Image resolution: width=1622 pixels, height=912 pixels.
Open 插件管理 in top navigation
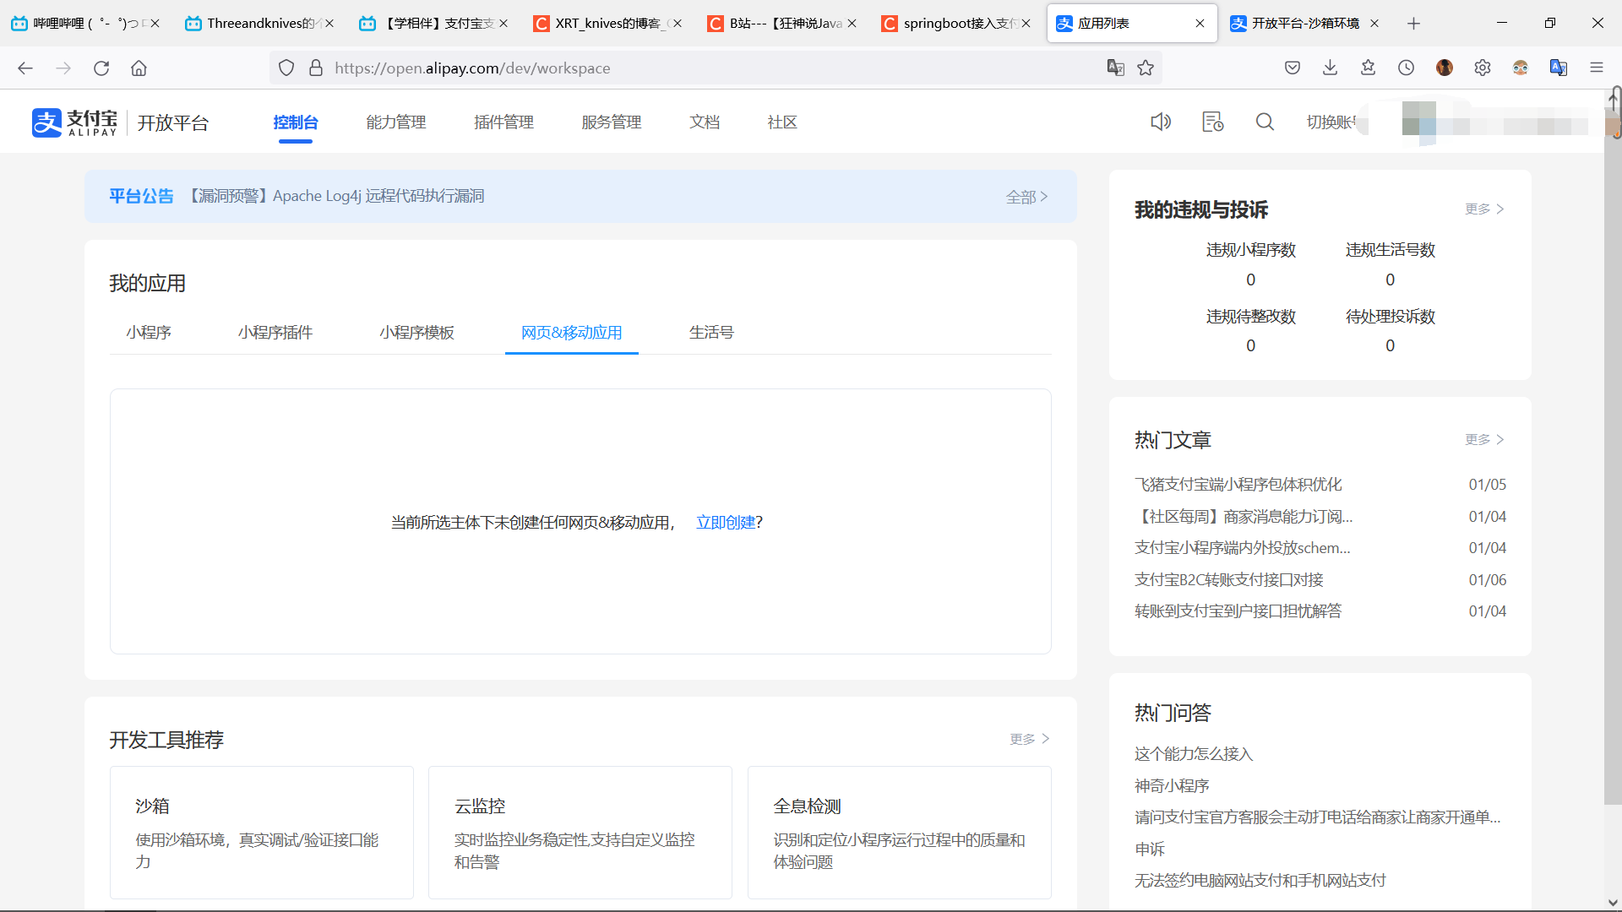click(504, 122)
